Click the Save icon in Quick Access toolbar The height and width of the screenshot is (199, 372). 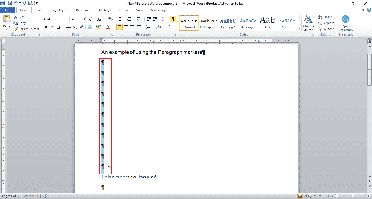(10, 3)
